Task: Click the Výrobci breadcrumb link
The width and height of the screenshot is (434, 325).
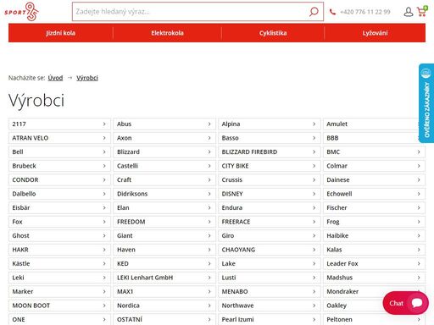Action: tap(87, 78)
